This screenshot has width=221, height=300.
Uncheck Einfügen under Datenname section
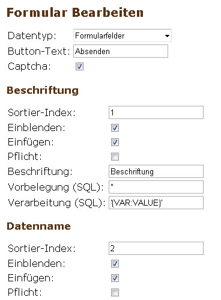tap(115, 278)
